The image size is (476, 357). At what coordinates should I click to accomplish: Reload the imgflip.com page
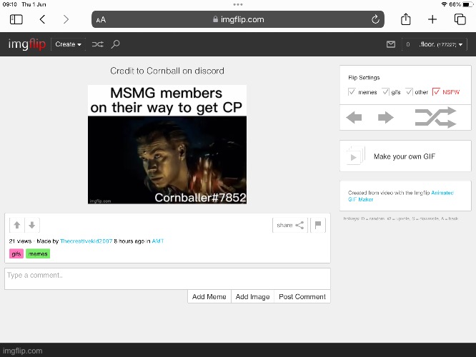(375, 19)
